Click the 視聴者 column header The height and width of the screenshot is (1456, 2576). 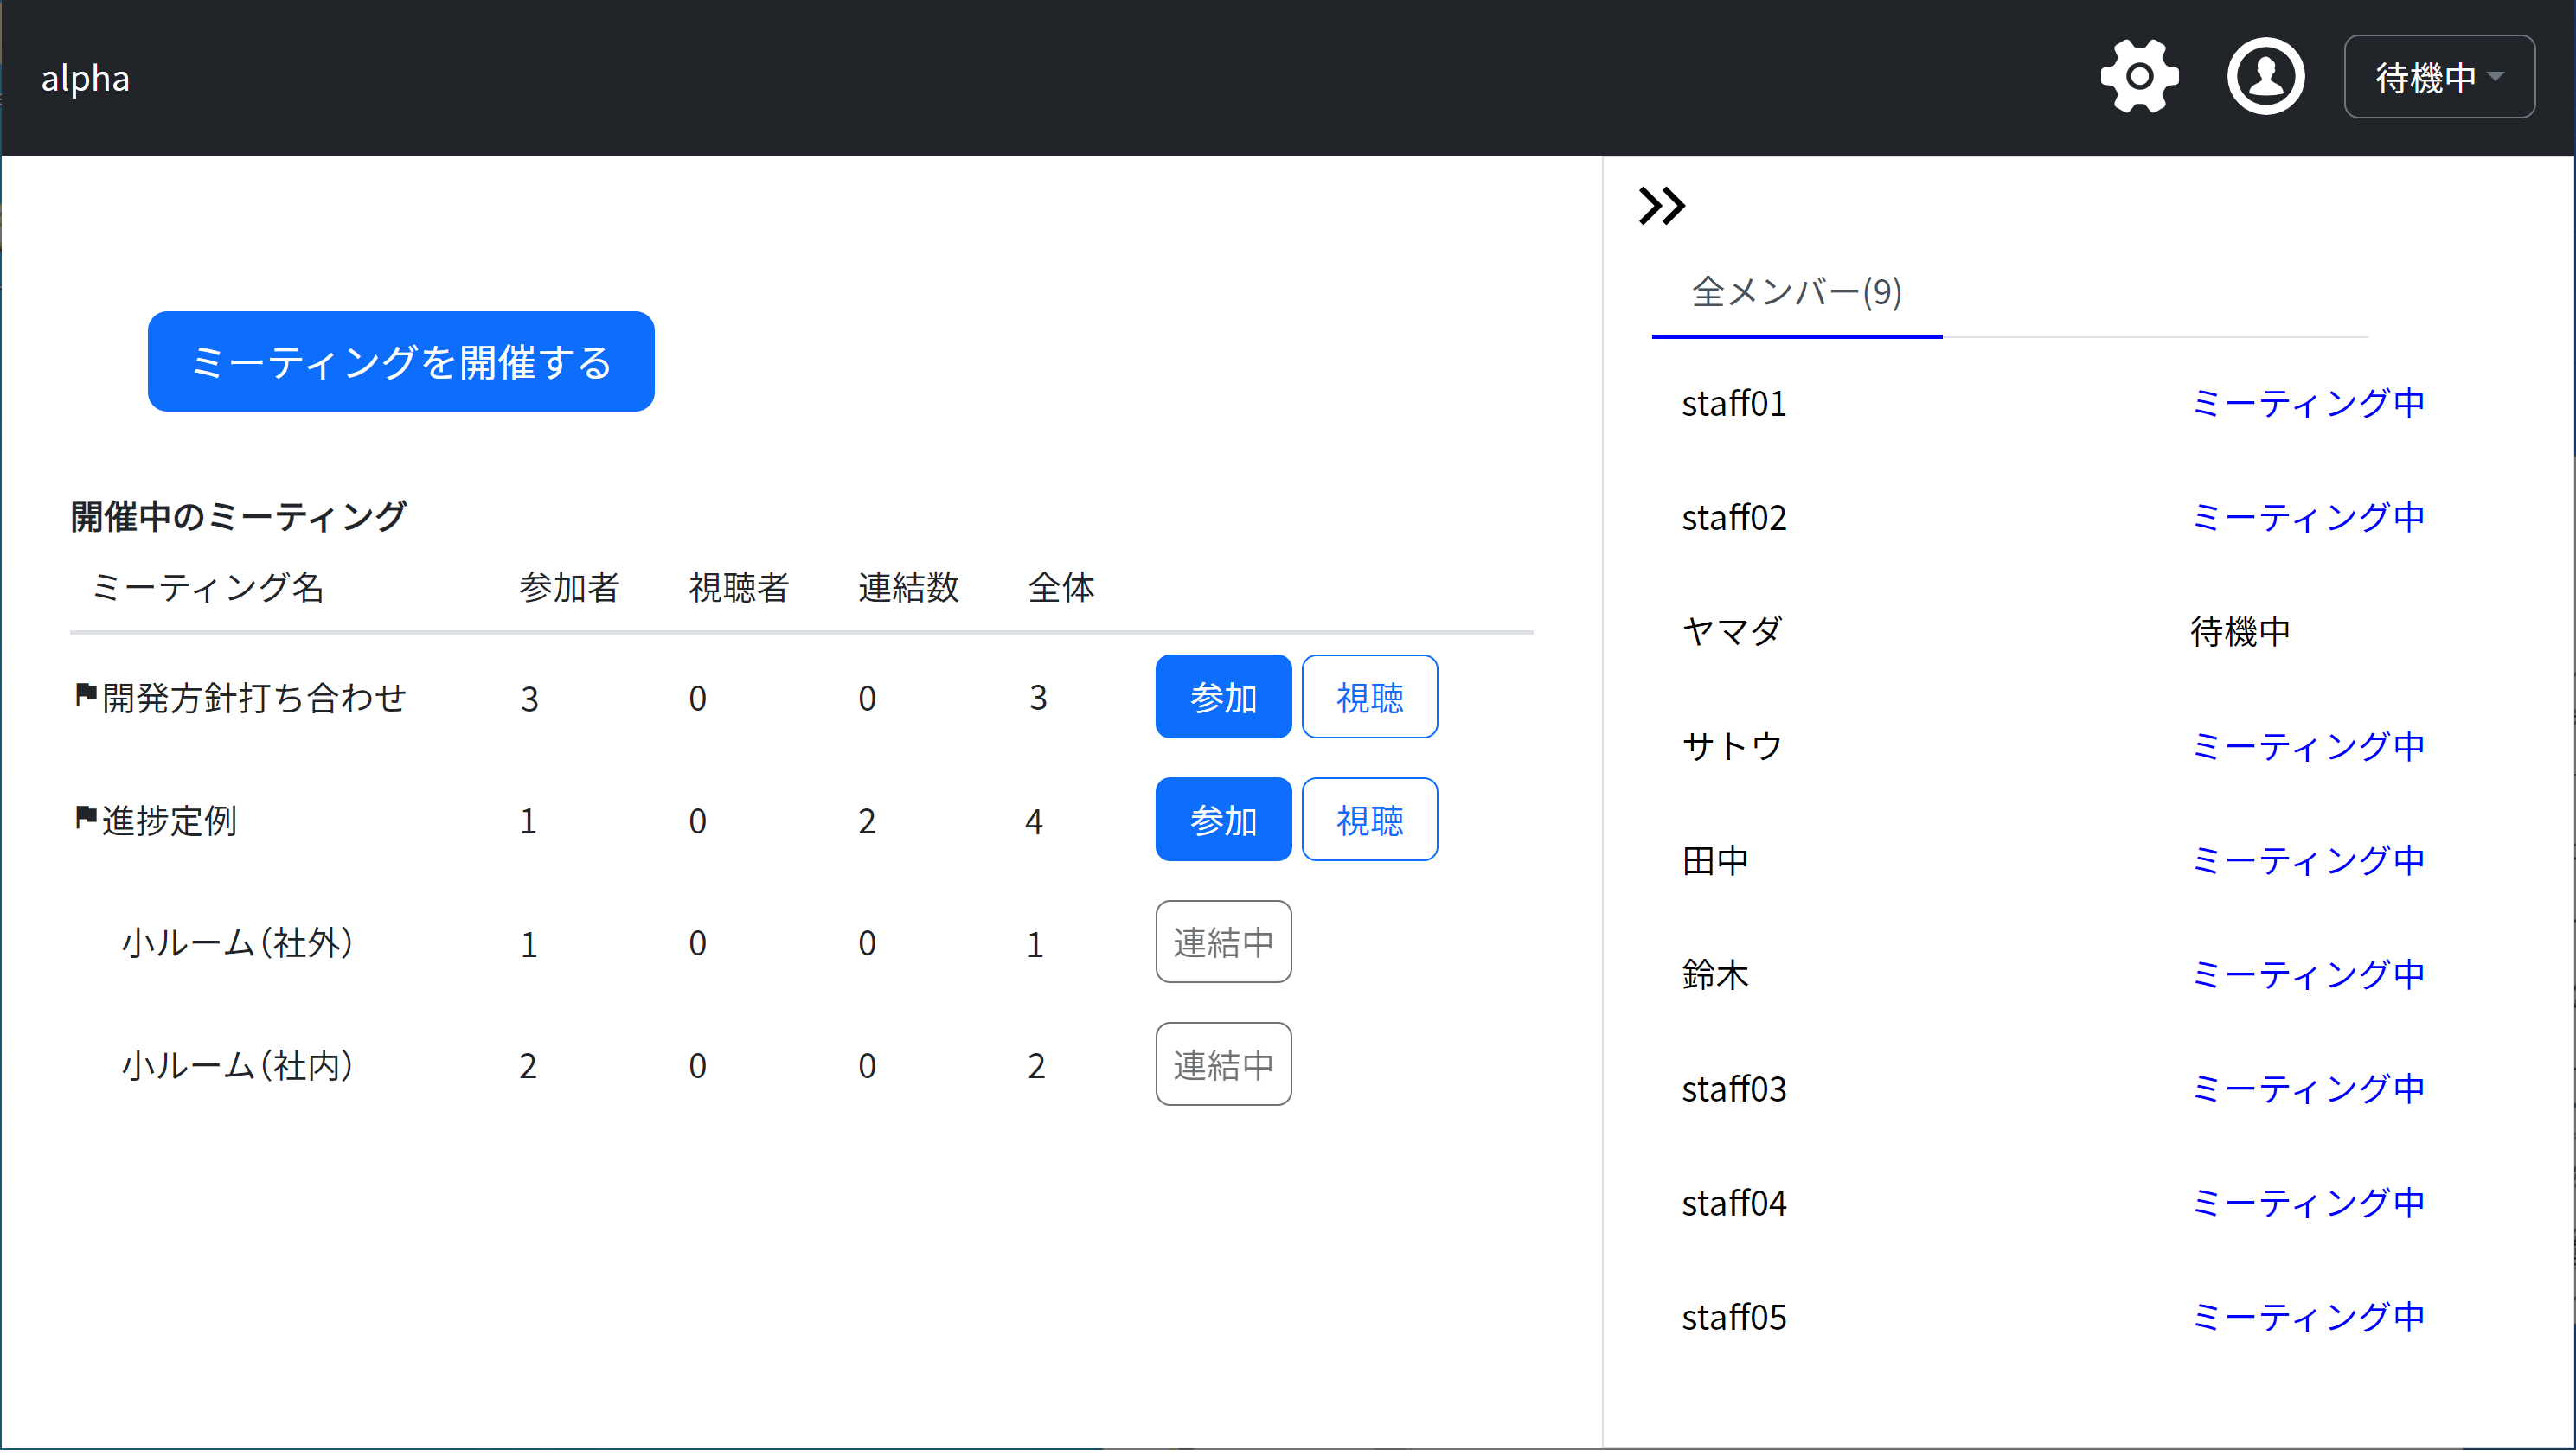pos(739,588)
